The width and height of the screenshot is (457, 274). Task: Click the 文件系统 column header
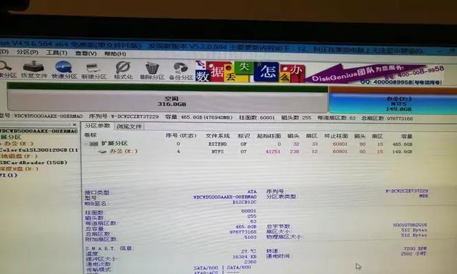pos(218,136)
